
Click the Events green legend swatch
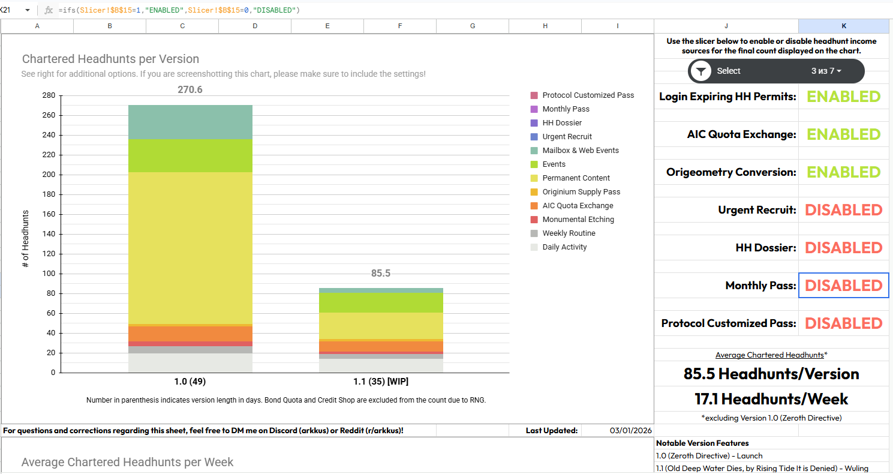534,164
